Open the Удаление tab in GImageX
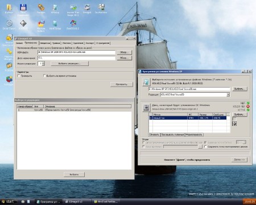 (x=78, y=43)
